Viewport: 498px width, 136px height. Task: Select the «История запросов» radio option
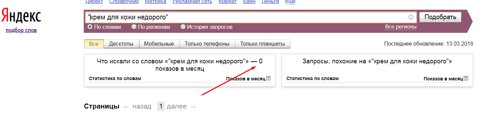click(183, 27)
